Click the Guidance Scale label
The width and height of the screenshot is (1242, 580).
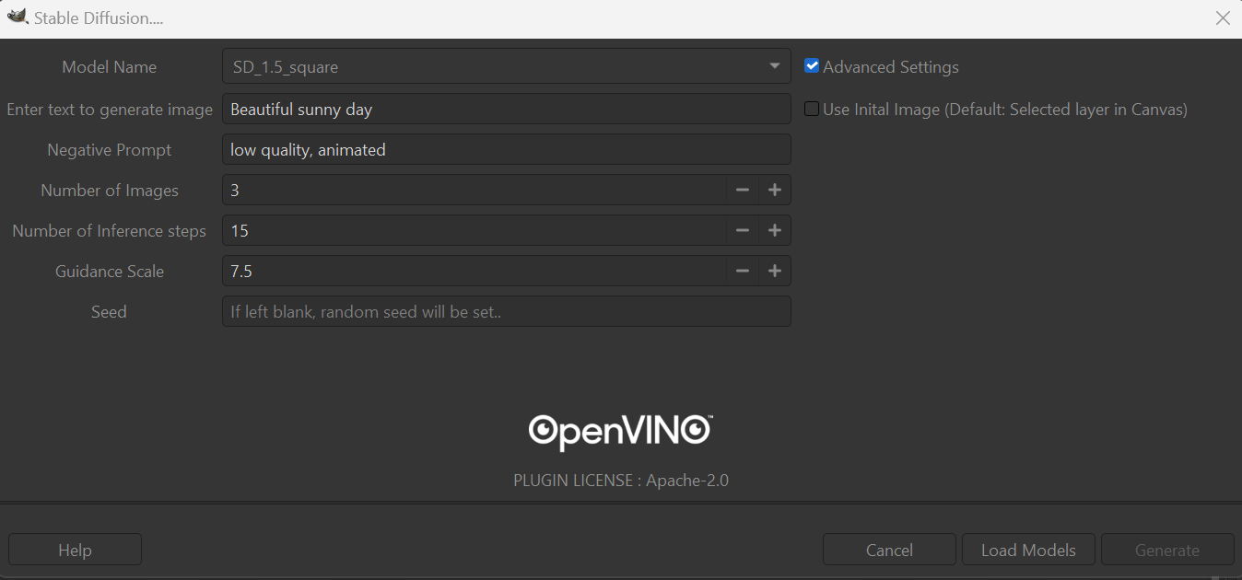click(x=110, y=272)
